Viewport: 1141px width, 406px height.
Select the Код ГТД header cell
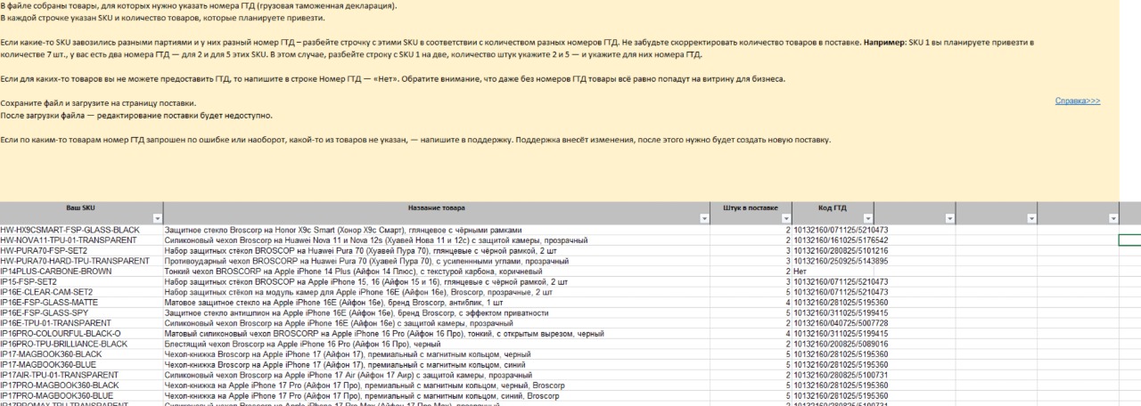pyautogui.click(x=833, y=212)
